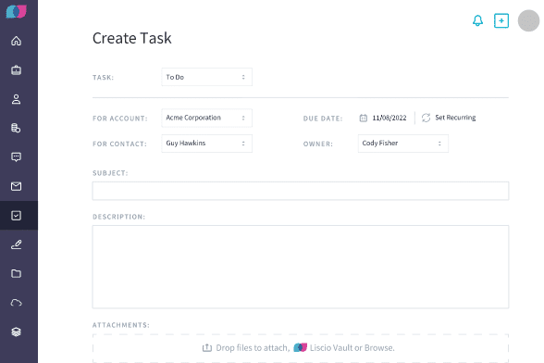544x363 pixels.
Task: Click Liscio Vault or Browse text
Action: click(352, 347)
